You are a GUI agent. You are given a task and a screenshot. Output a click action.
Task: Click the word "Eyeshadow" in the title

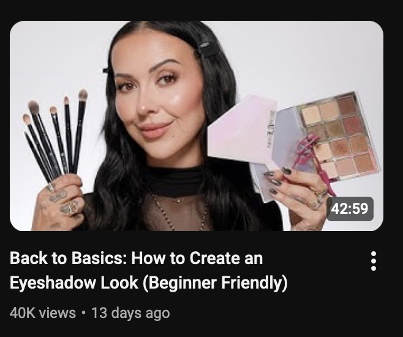tap(53, 282)
